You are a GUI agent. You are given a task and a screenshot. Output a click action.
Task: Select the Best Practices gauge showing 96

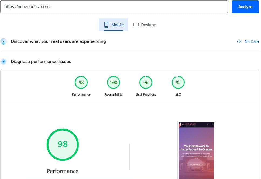(x=146, y=82)
